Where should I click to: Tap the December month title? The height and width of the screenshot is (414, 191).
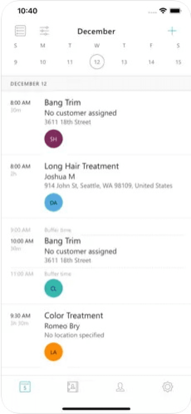coord(96,31)
